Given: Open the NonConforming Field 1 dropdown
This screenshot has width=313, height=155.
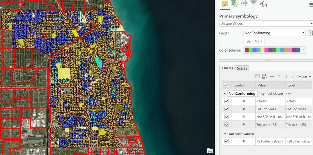Looking at the screenshot, I should [x=275, y=33].
